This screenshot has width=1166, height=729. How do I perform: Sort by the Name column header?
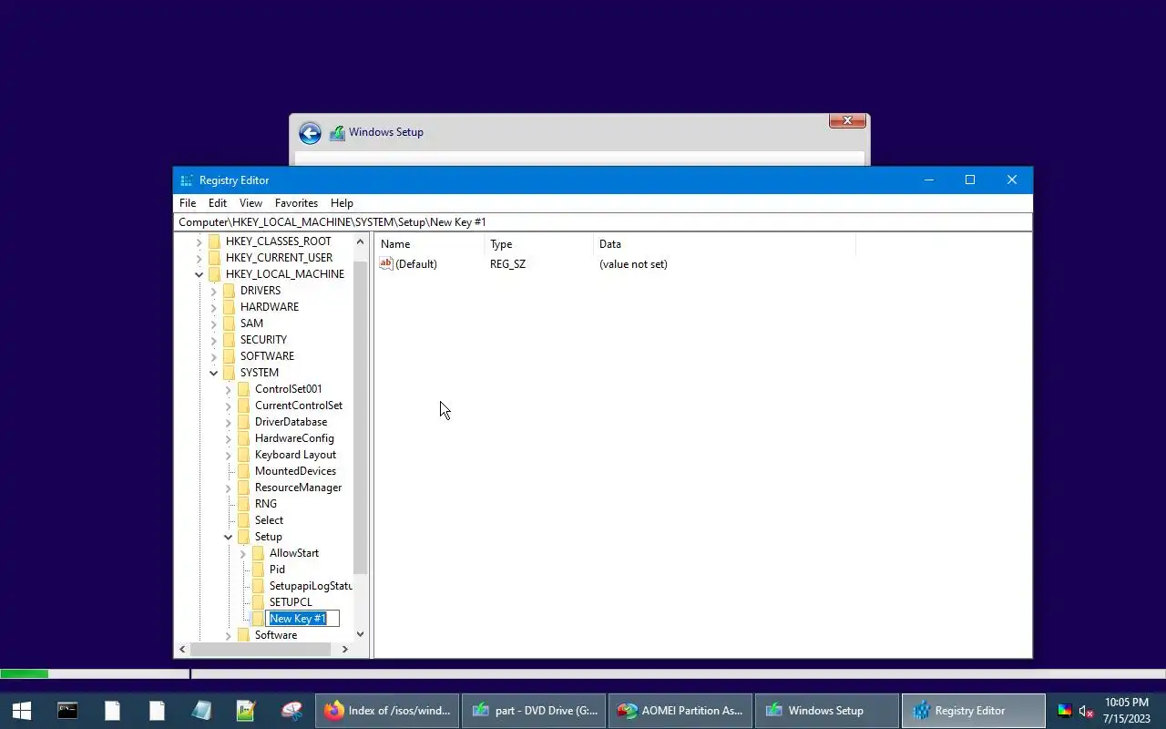pyautogui.click(x=430, y=244)
